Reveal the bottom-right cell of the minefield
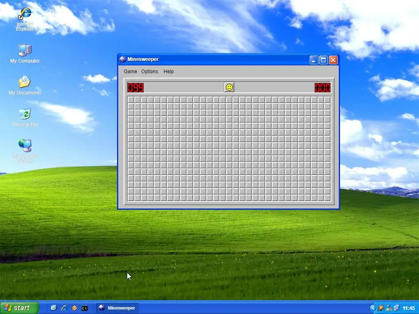Image resolution: width=419 pixels, height=314 pixels. [327, 198]
